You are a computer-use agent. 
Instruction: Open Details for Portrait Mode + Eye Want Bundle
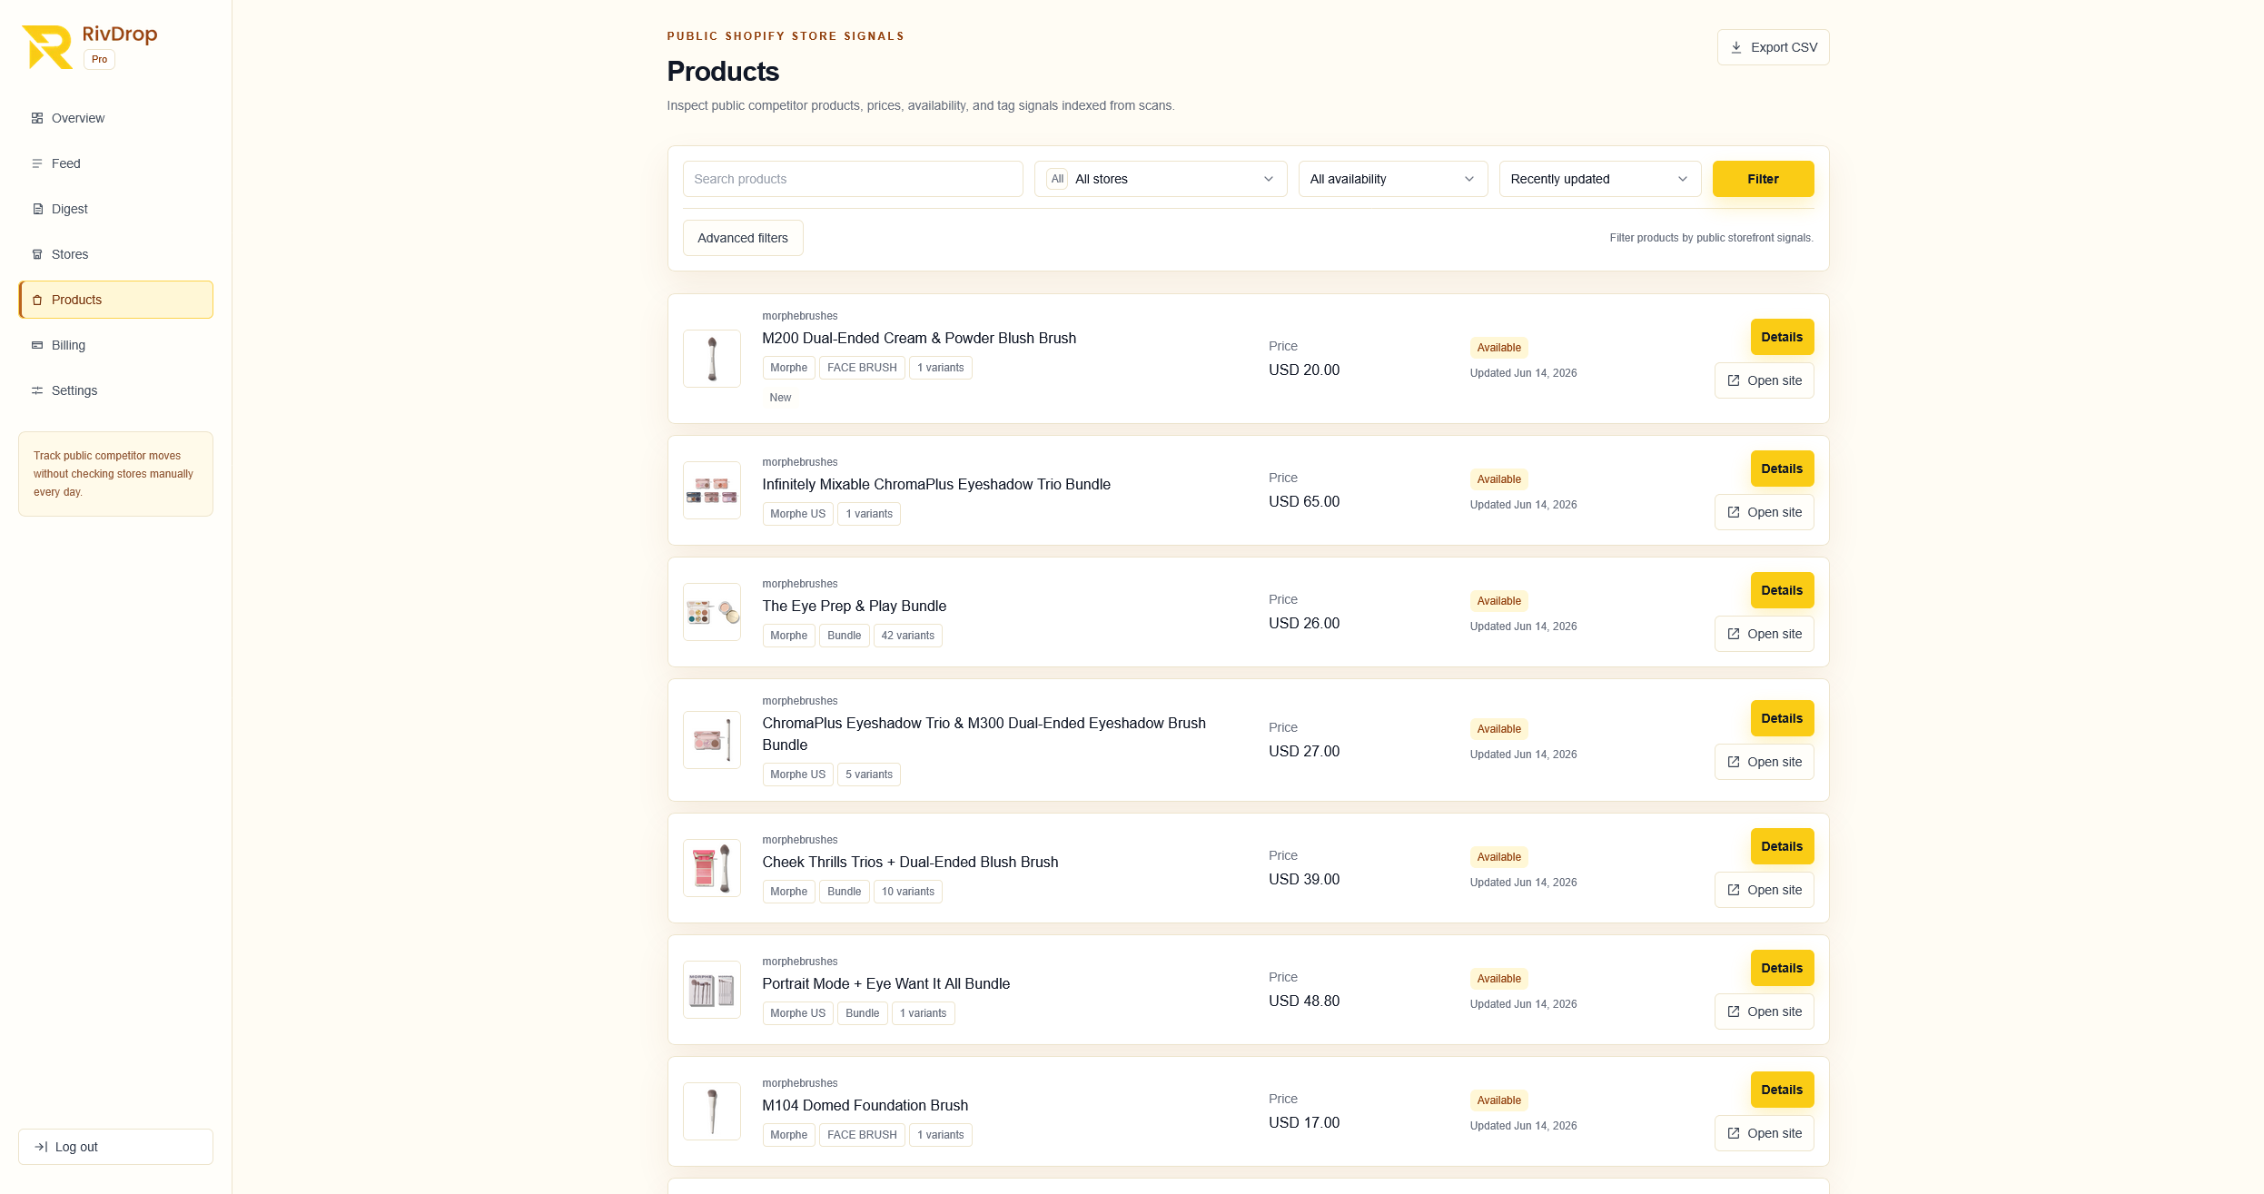[1783, 968]
